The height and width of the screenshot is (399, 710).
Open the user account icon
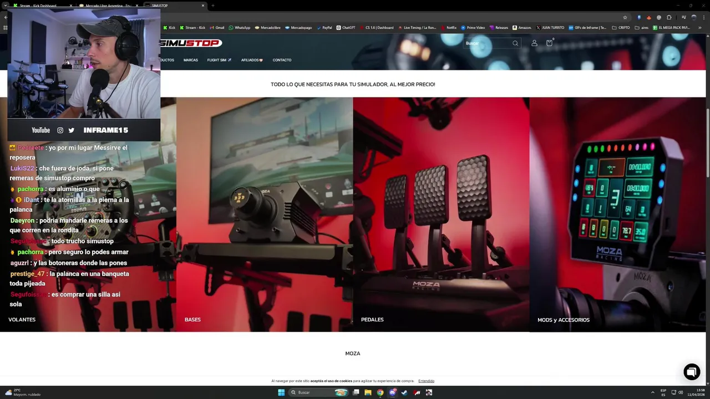pos(534,43)
